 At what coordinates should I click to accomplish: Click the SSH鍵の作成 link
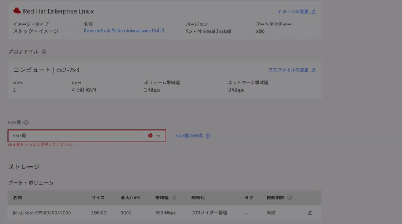tap(189, 136)
